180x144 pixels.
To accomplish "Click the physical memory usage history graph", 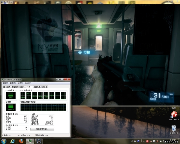I will [x=43, y=107].
